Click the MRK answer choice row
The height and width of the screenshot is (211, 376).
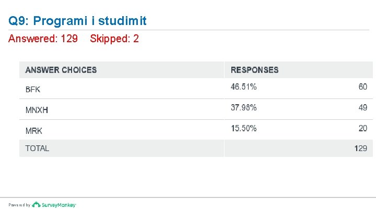pos(196,130)
